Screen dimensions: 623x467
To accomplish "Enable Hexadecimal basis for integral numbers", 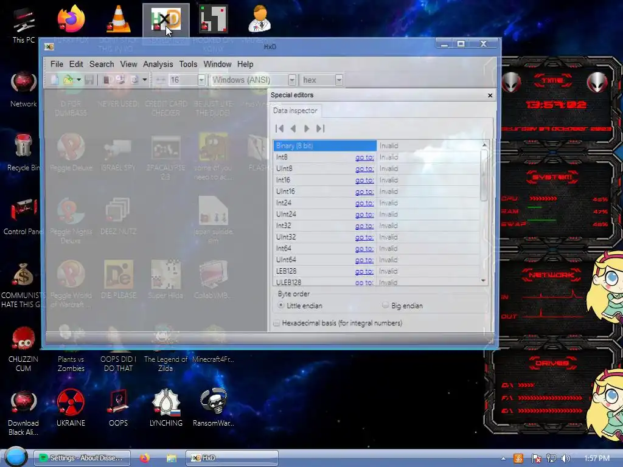I will pyautogui.click(x=338, y=323).
